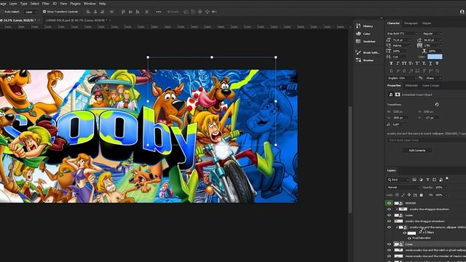Apply Superscript text style
This screenshot has width=466, height=262.
(x=417, y=63)
